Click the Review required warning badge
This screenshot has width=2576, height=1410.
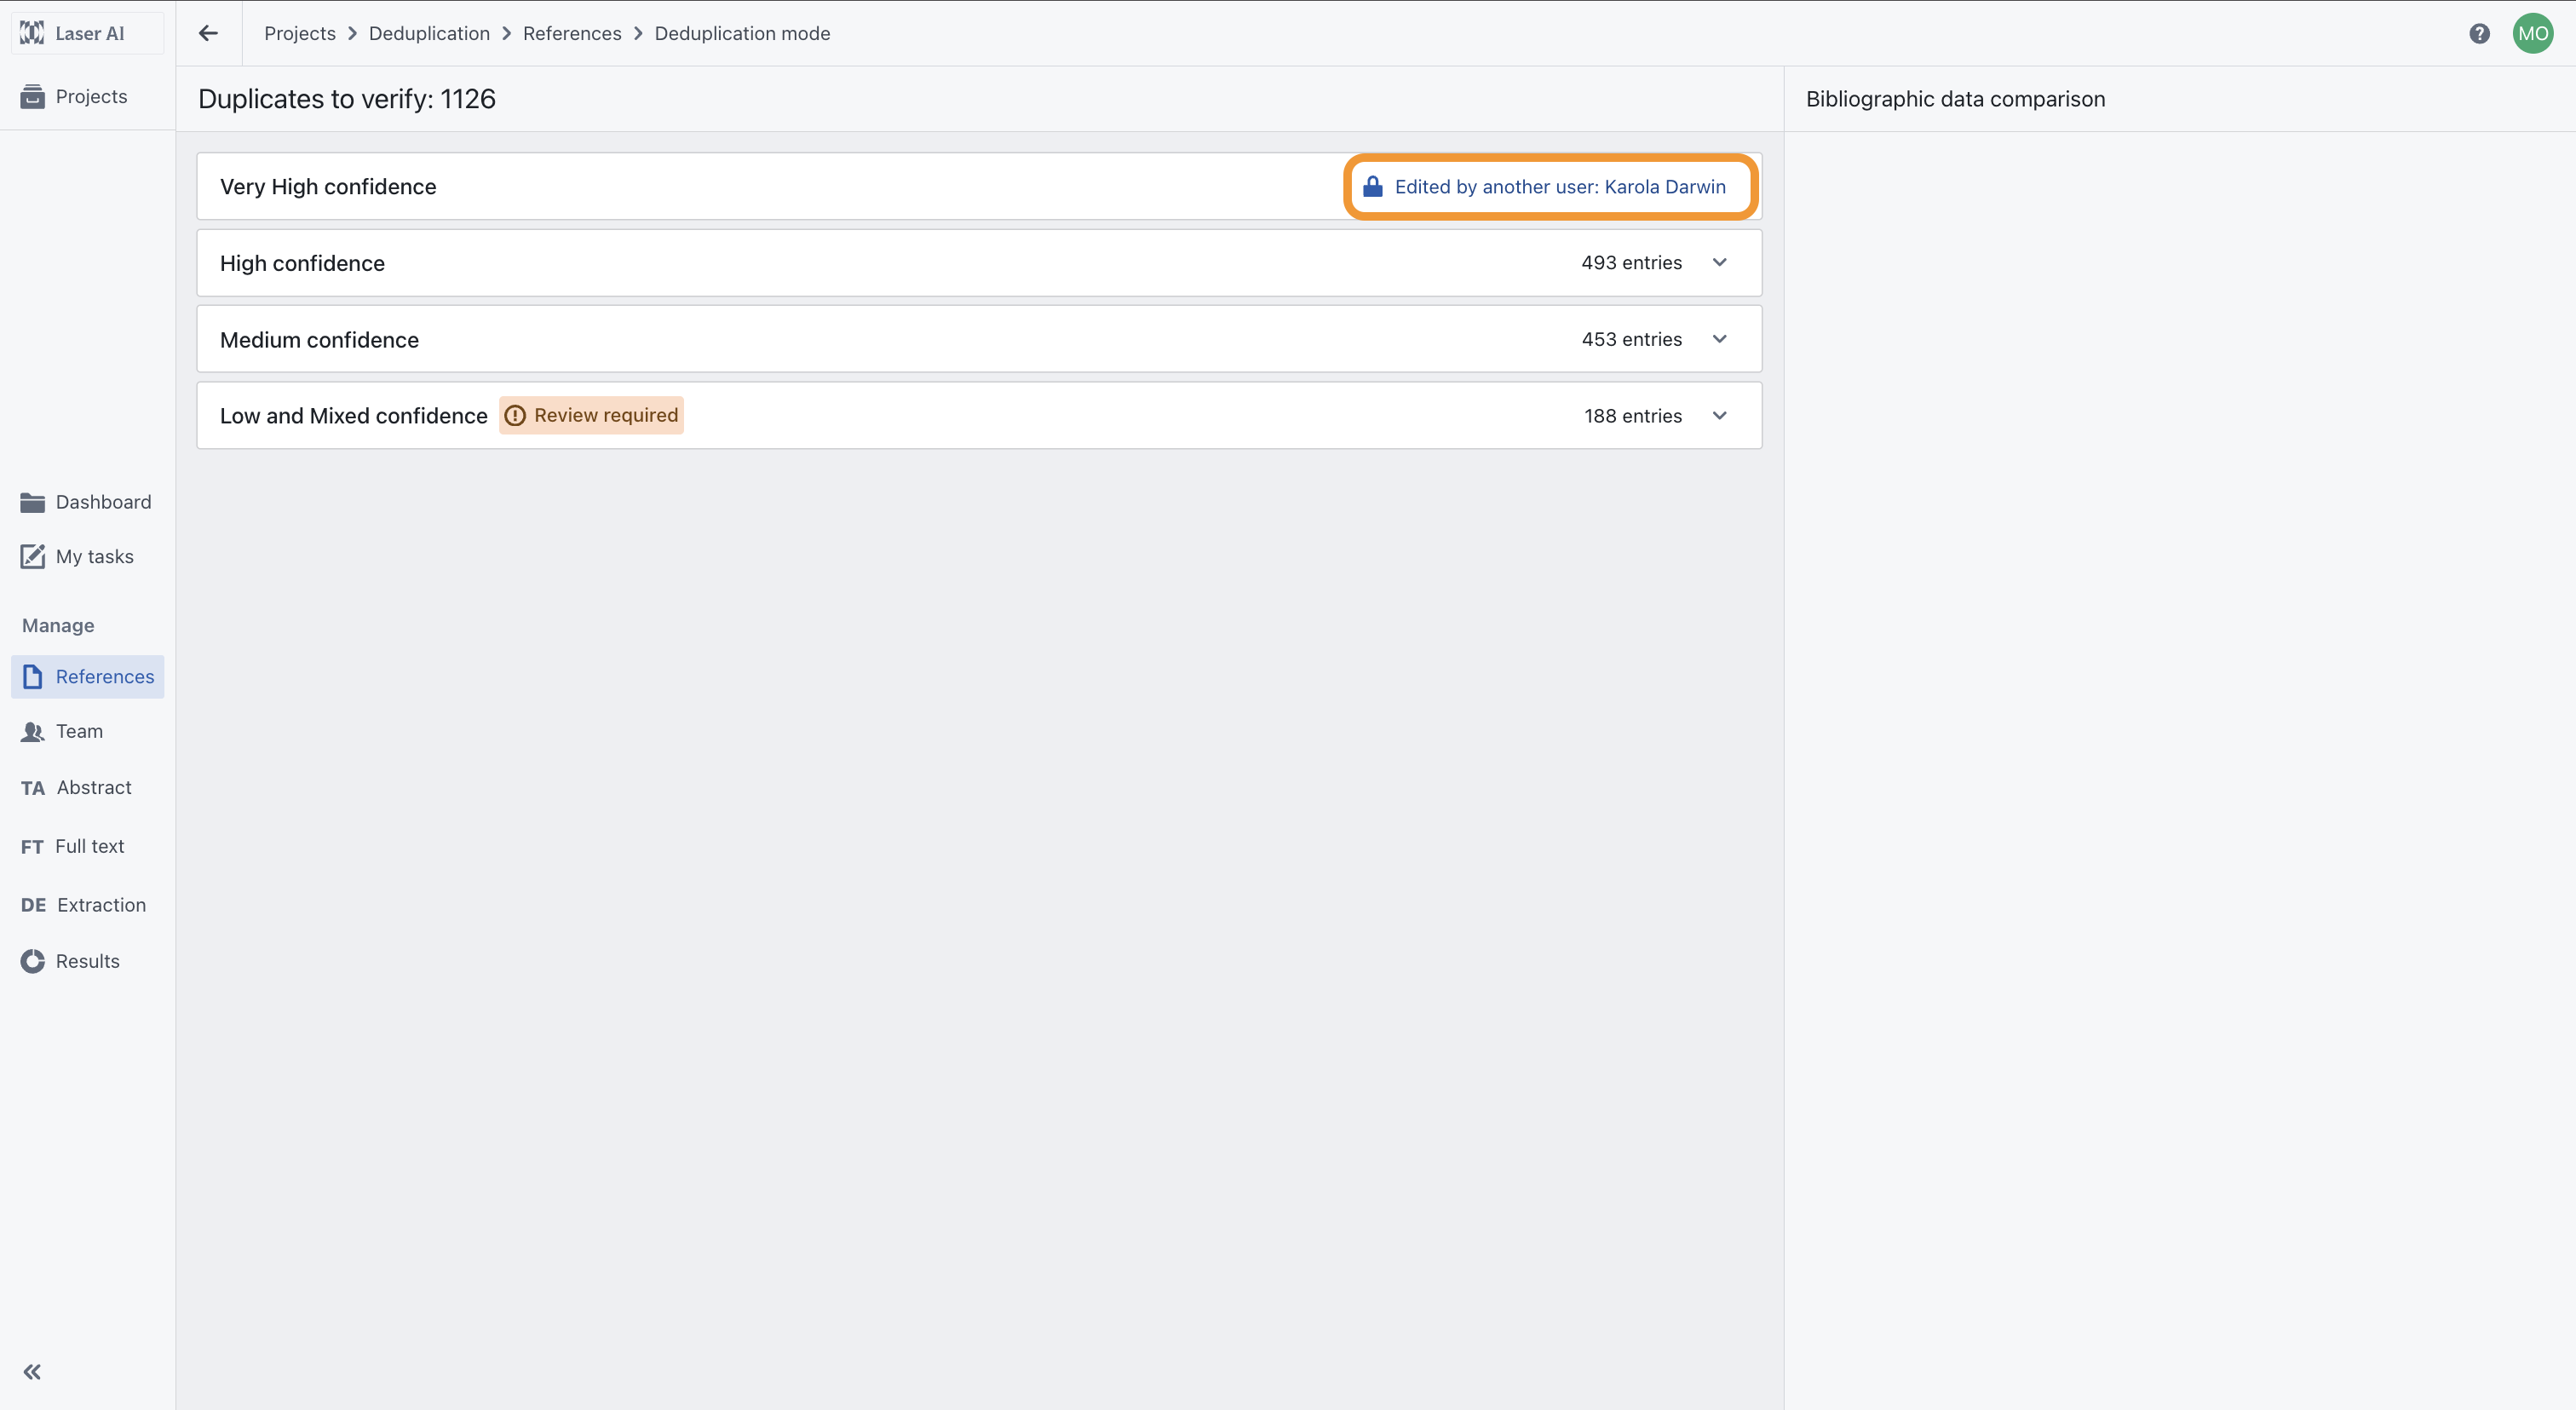pyautogui.click(x=591, y=415)
